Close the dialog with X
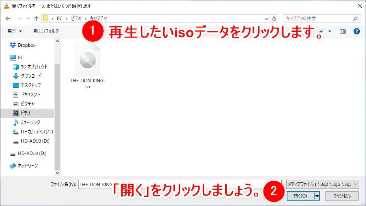Viewport: 366px width, 206px height. coord(360,6)
